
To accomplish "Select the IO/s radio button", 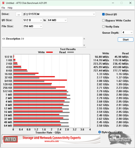I will click(116, 132).
